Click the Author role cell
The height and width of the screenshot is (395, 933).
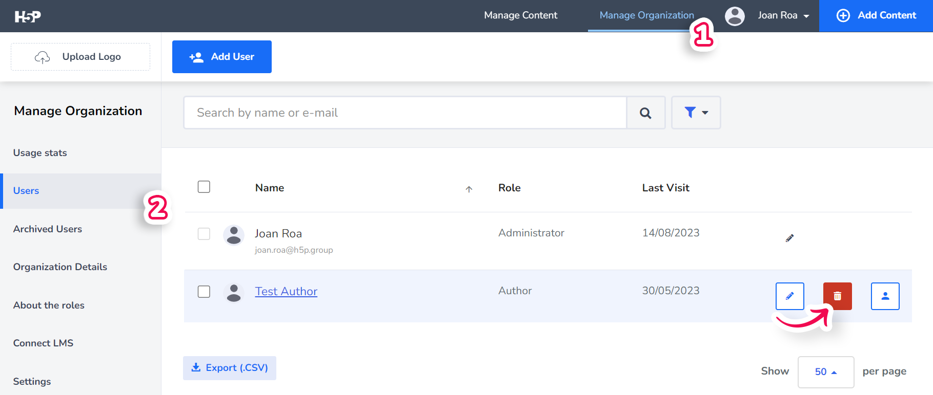click(515, 291)
